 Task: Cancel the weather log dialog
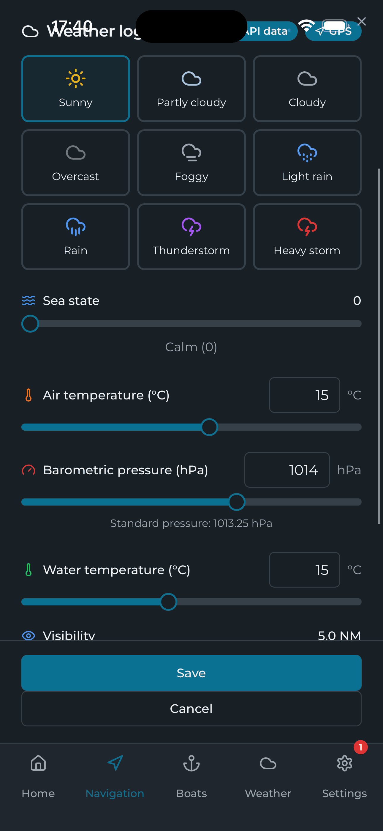(x=191, y=709)
